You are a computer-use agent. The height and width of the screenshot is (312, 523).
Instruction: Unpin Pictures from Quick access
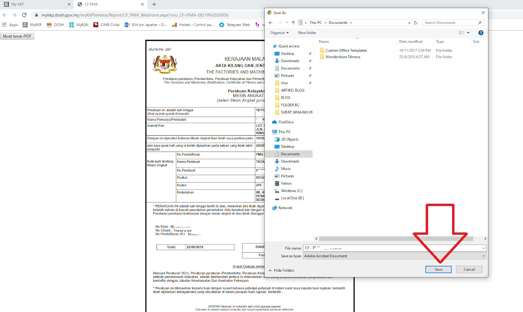(x=310, y=75)
